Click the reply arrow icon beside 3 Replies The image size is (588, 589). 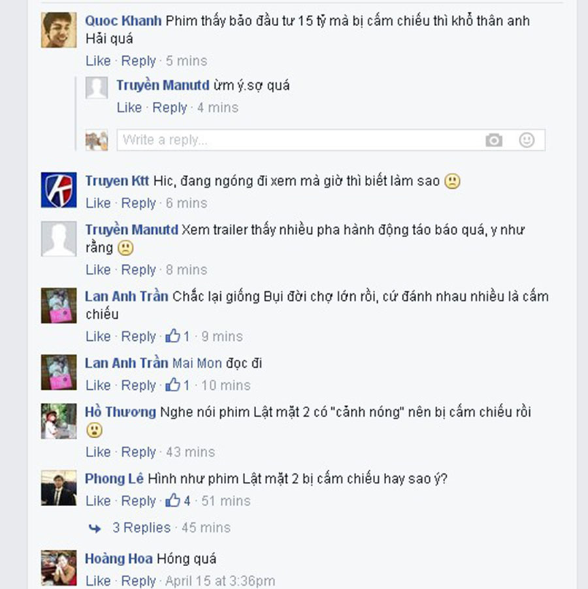point(95,528)
